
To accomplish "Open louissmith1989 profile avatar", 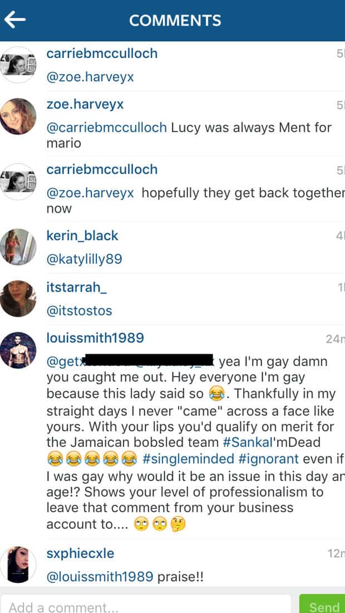I will [x=18, y=351].
